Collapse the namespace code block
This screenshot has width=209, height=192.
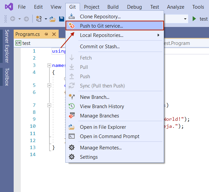[x=49, y=66]
